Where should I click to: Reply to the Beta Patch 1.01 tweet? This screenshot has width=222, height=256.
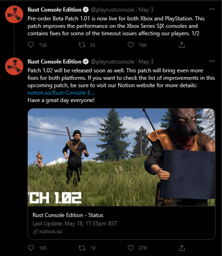point(31,45)
